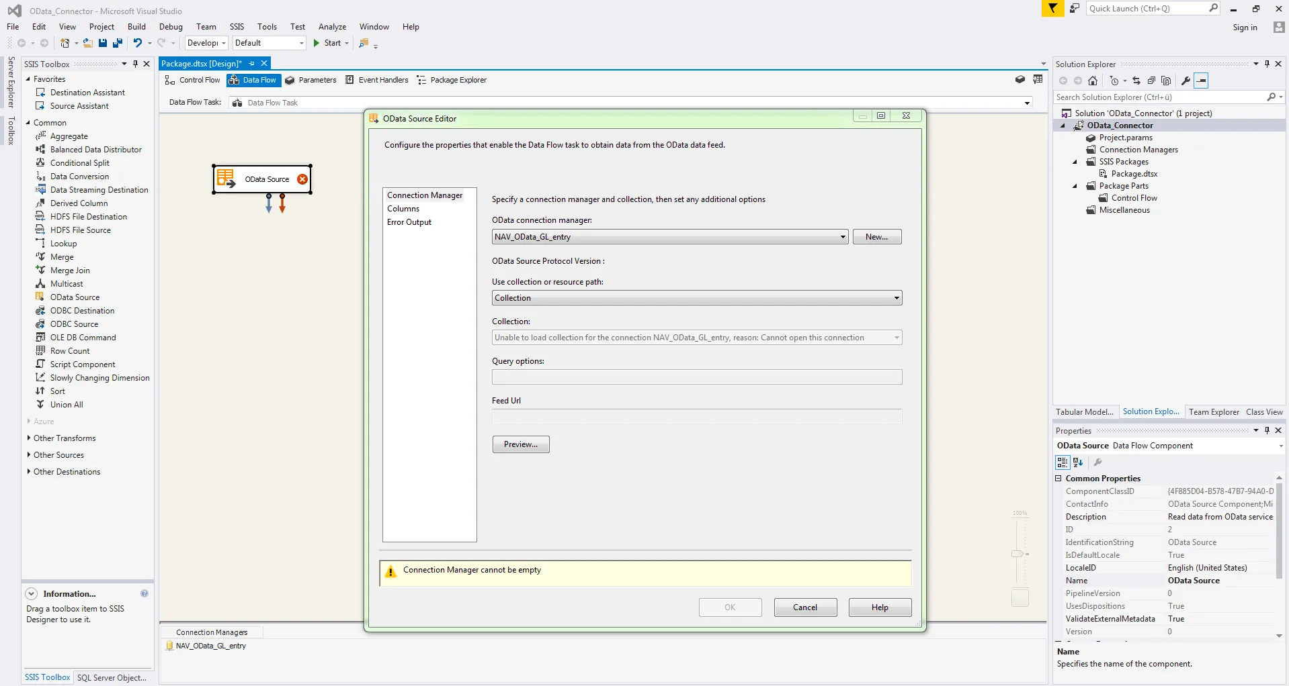The height and width of the screenshot is (686, 1289).
Task: Toggle Preview Selected Items in Solution Explorer
Action: (x=1202, y=81)
